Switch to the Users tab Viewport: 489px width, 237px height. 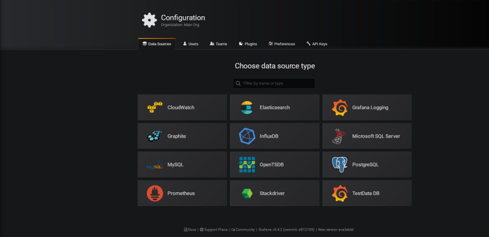[190, 44]
